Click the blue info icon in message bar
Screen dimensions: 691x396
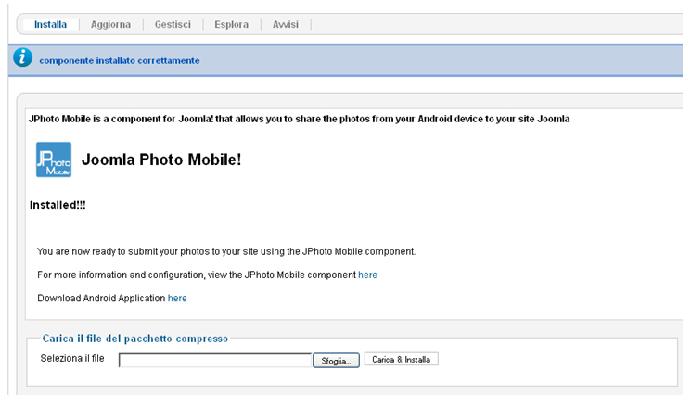[x=22, y=57]
